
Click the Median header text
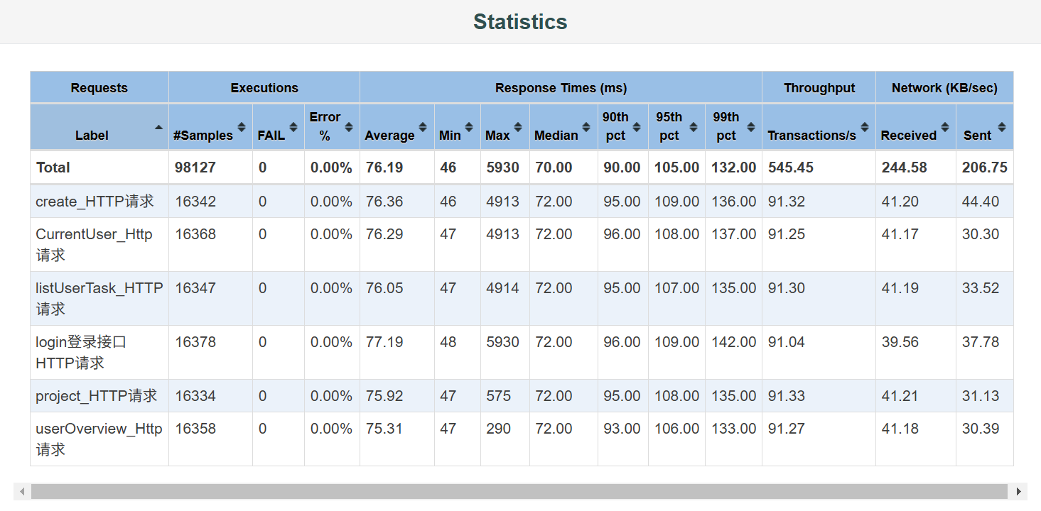(x=556, y=136)
